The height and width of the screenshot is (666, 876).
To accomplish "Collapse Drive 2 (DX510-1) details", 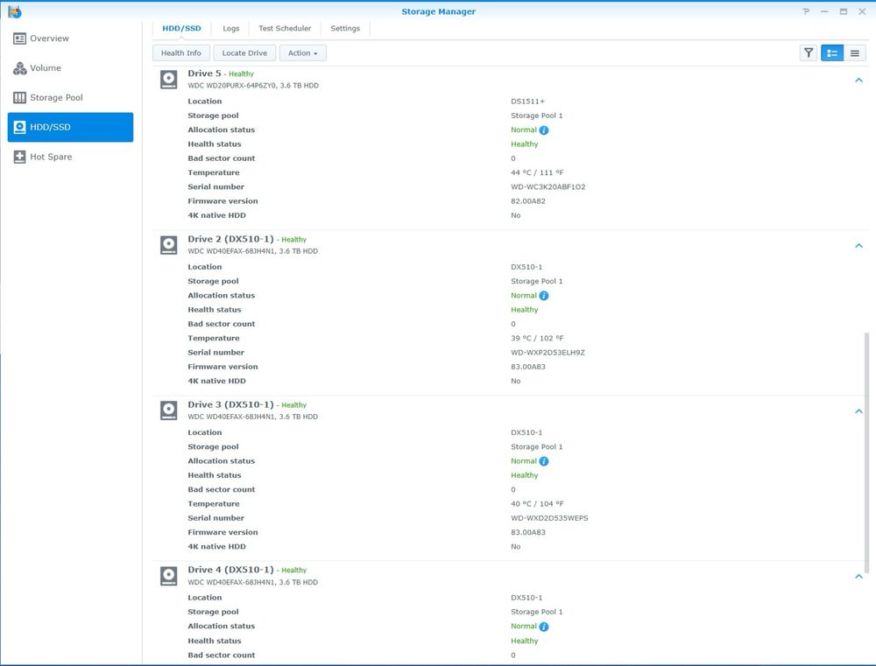I will [x=858, y=246].
